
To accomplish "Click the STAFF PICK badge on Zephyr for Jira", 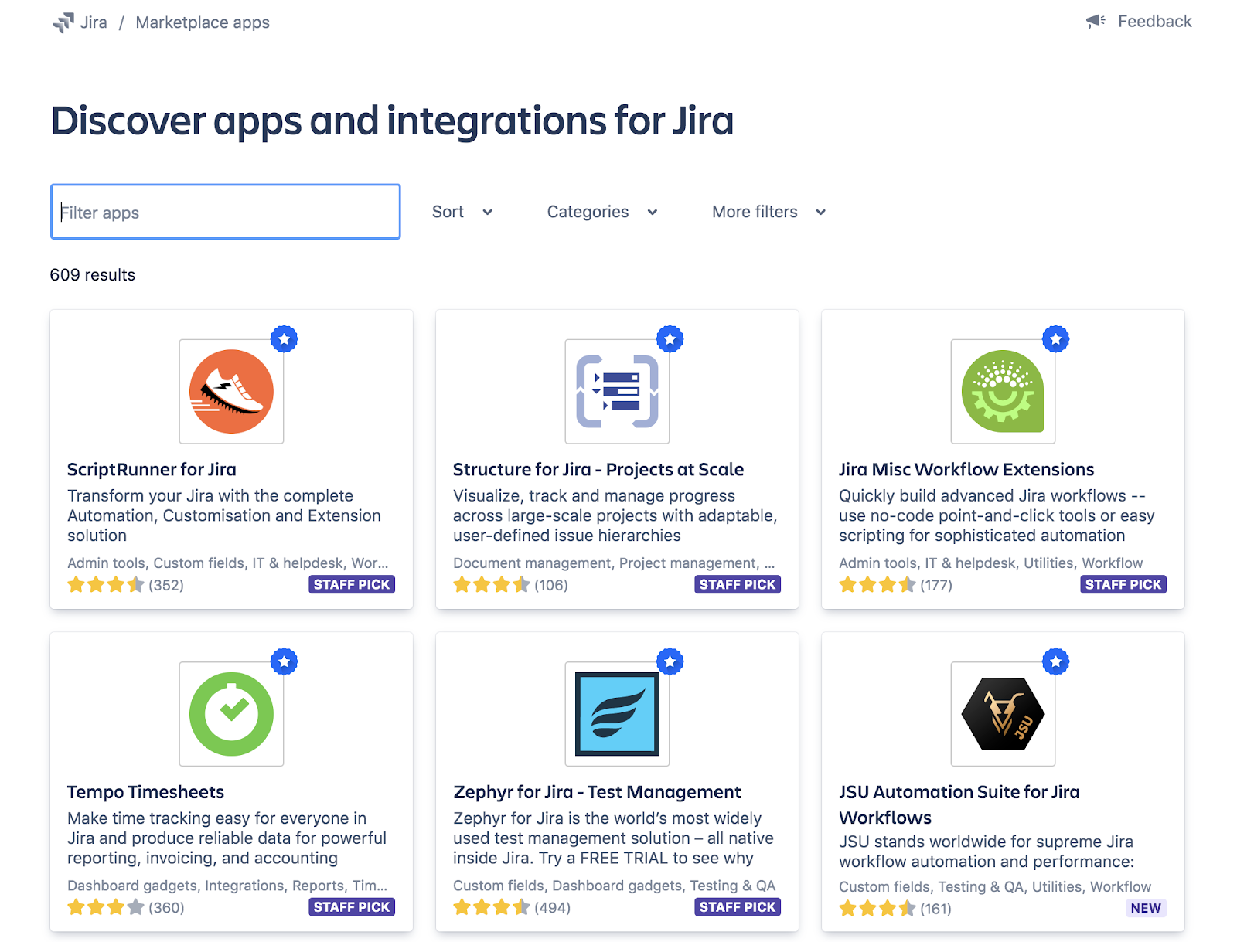I will coord(738,907).
